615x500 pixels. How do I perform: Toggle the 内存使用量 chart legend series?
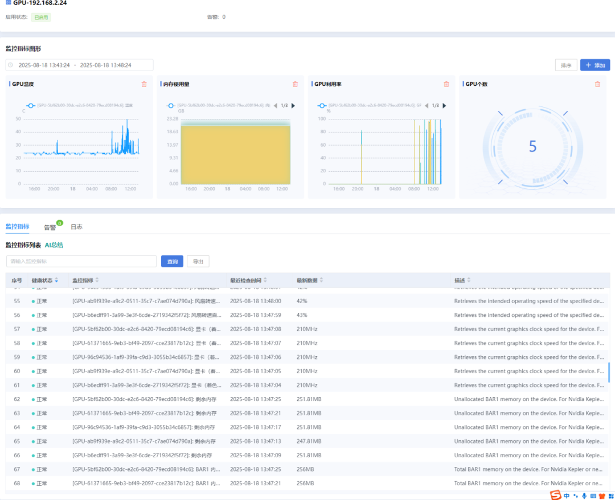pyautogui.click(x=170, y=105)
